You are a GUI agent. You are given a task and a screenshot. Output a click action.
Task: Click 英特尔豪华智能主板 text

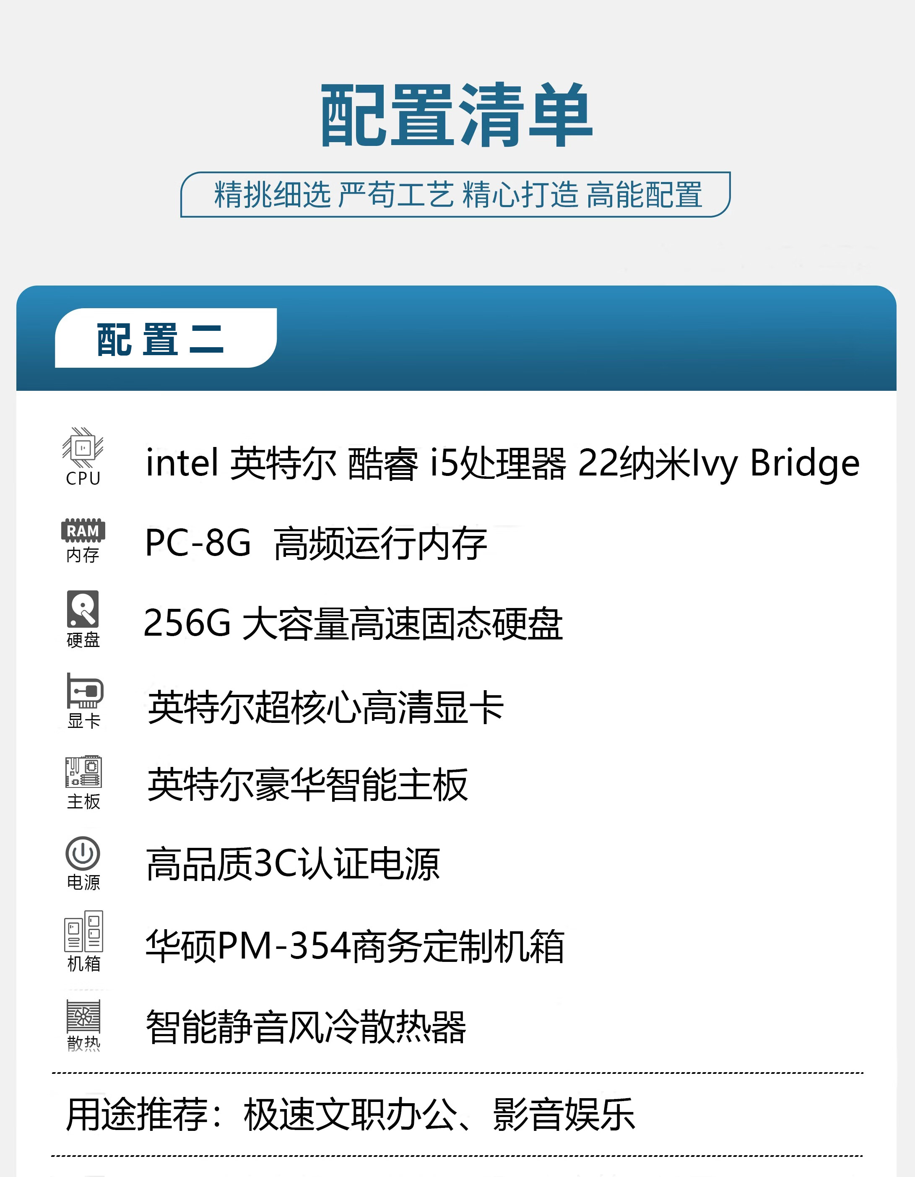(308, 785)
